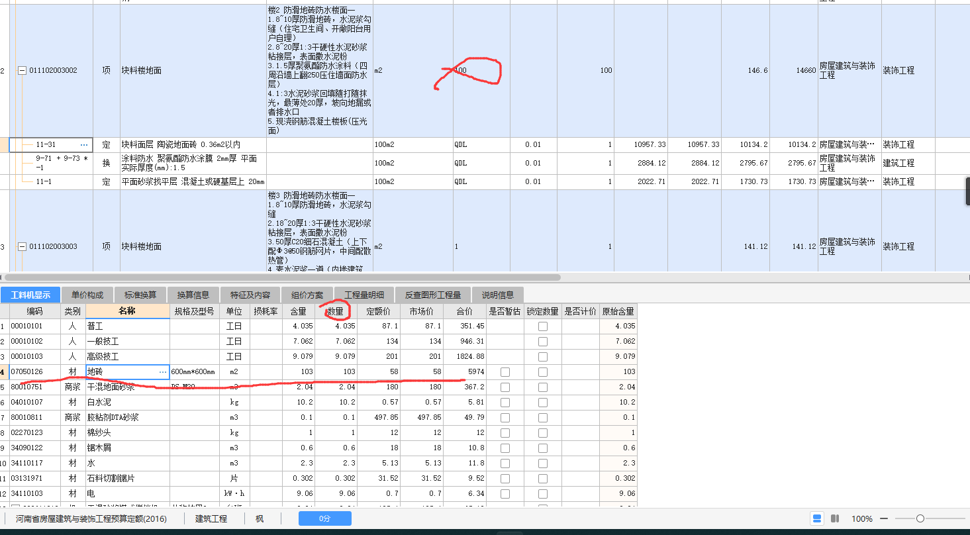
Task: Select the 11-31 quota row code
Action: [x=46, y=144]
